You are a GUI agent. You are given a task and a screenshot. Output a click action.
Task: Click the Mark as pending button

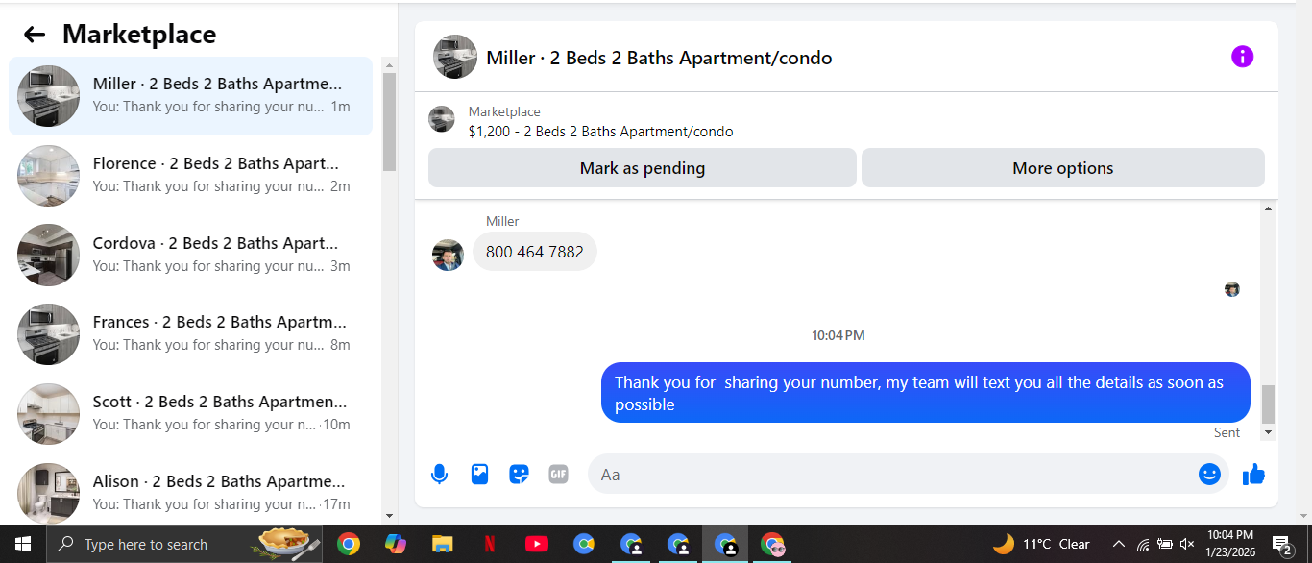(642, 168)
